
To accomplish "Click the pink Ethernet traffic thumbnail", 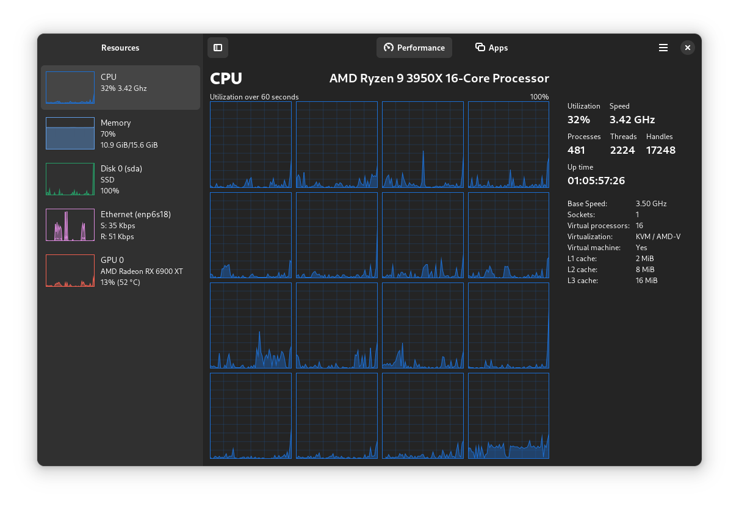I will [70, 225].
